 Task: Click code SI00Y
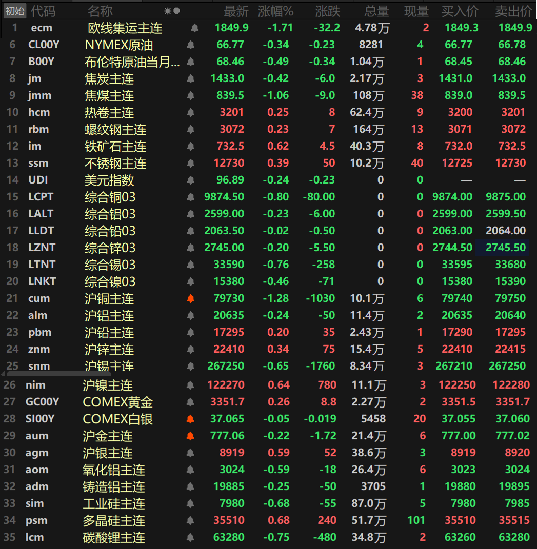pos(39,419)
